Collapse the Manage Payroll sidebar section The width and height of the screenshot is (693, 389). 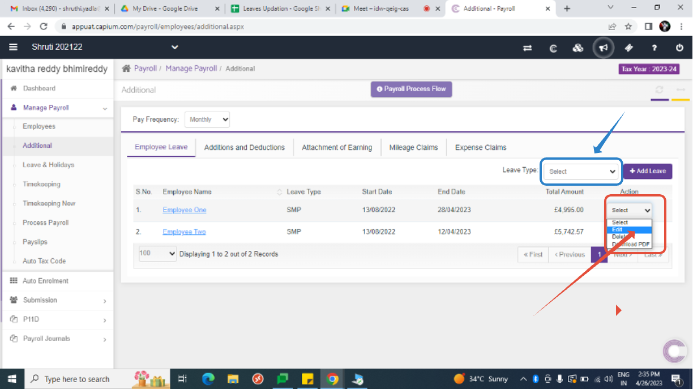click(105, 108)
